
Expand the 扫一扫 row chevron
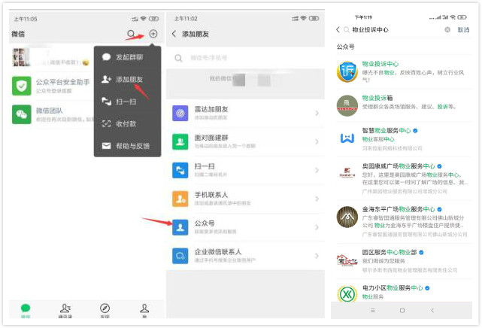pos(317,170)
